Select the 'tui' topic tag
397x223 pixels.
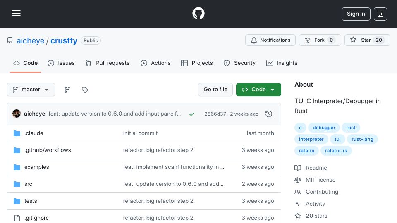pos(337,139)
